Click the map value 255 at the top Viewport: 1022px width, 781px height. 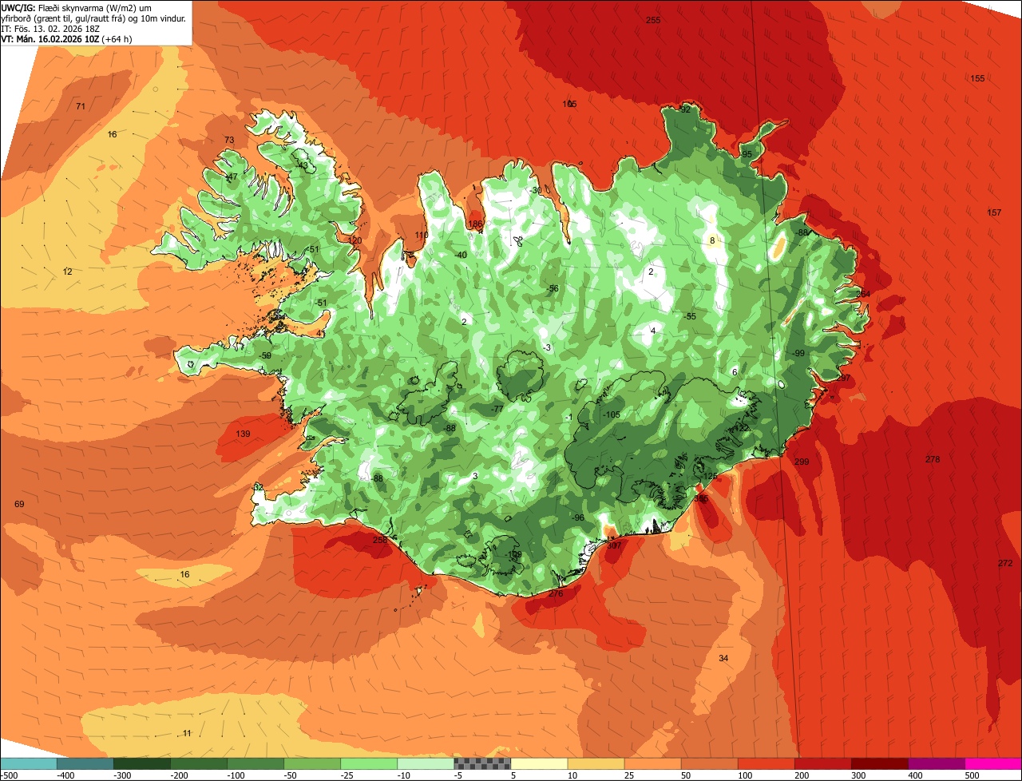[653, 20]
